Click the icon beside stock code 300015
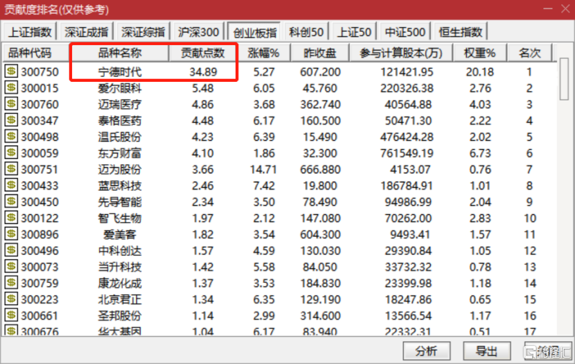 tap(11, 87)
